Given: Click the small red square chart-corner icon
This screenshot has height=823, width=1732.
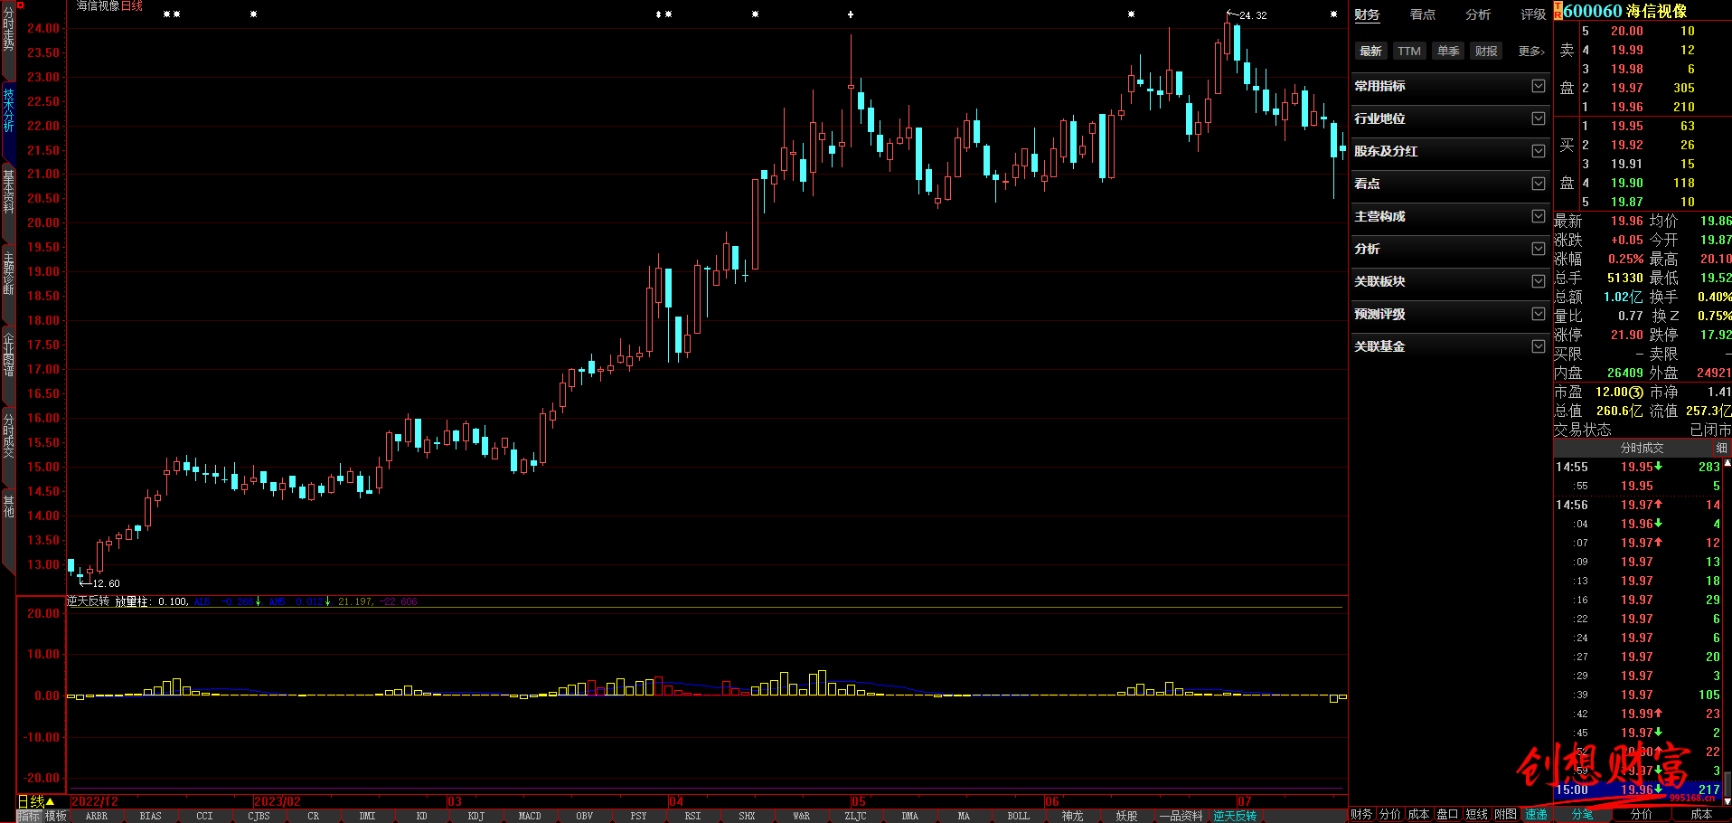Looking at the screenshot, I should pyautogui.click(x=21, y=5).
